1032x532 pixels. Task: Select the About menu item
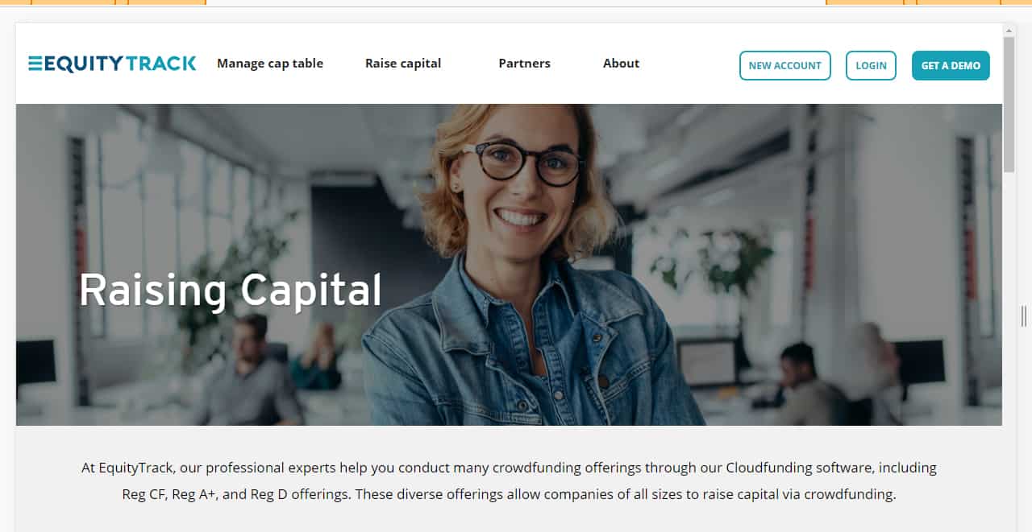coord(621,64)
